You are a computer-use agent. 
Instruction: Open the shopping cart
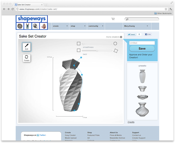(x=113, y=19)
